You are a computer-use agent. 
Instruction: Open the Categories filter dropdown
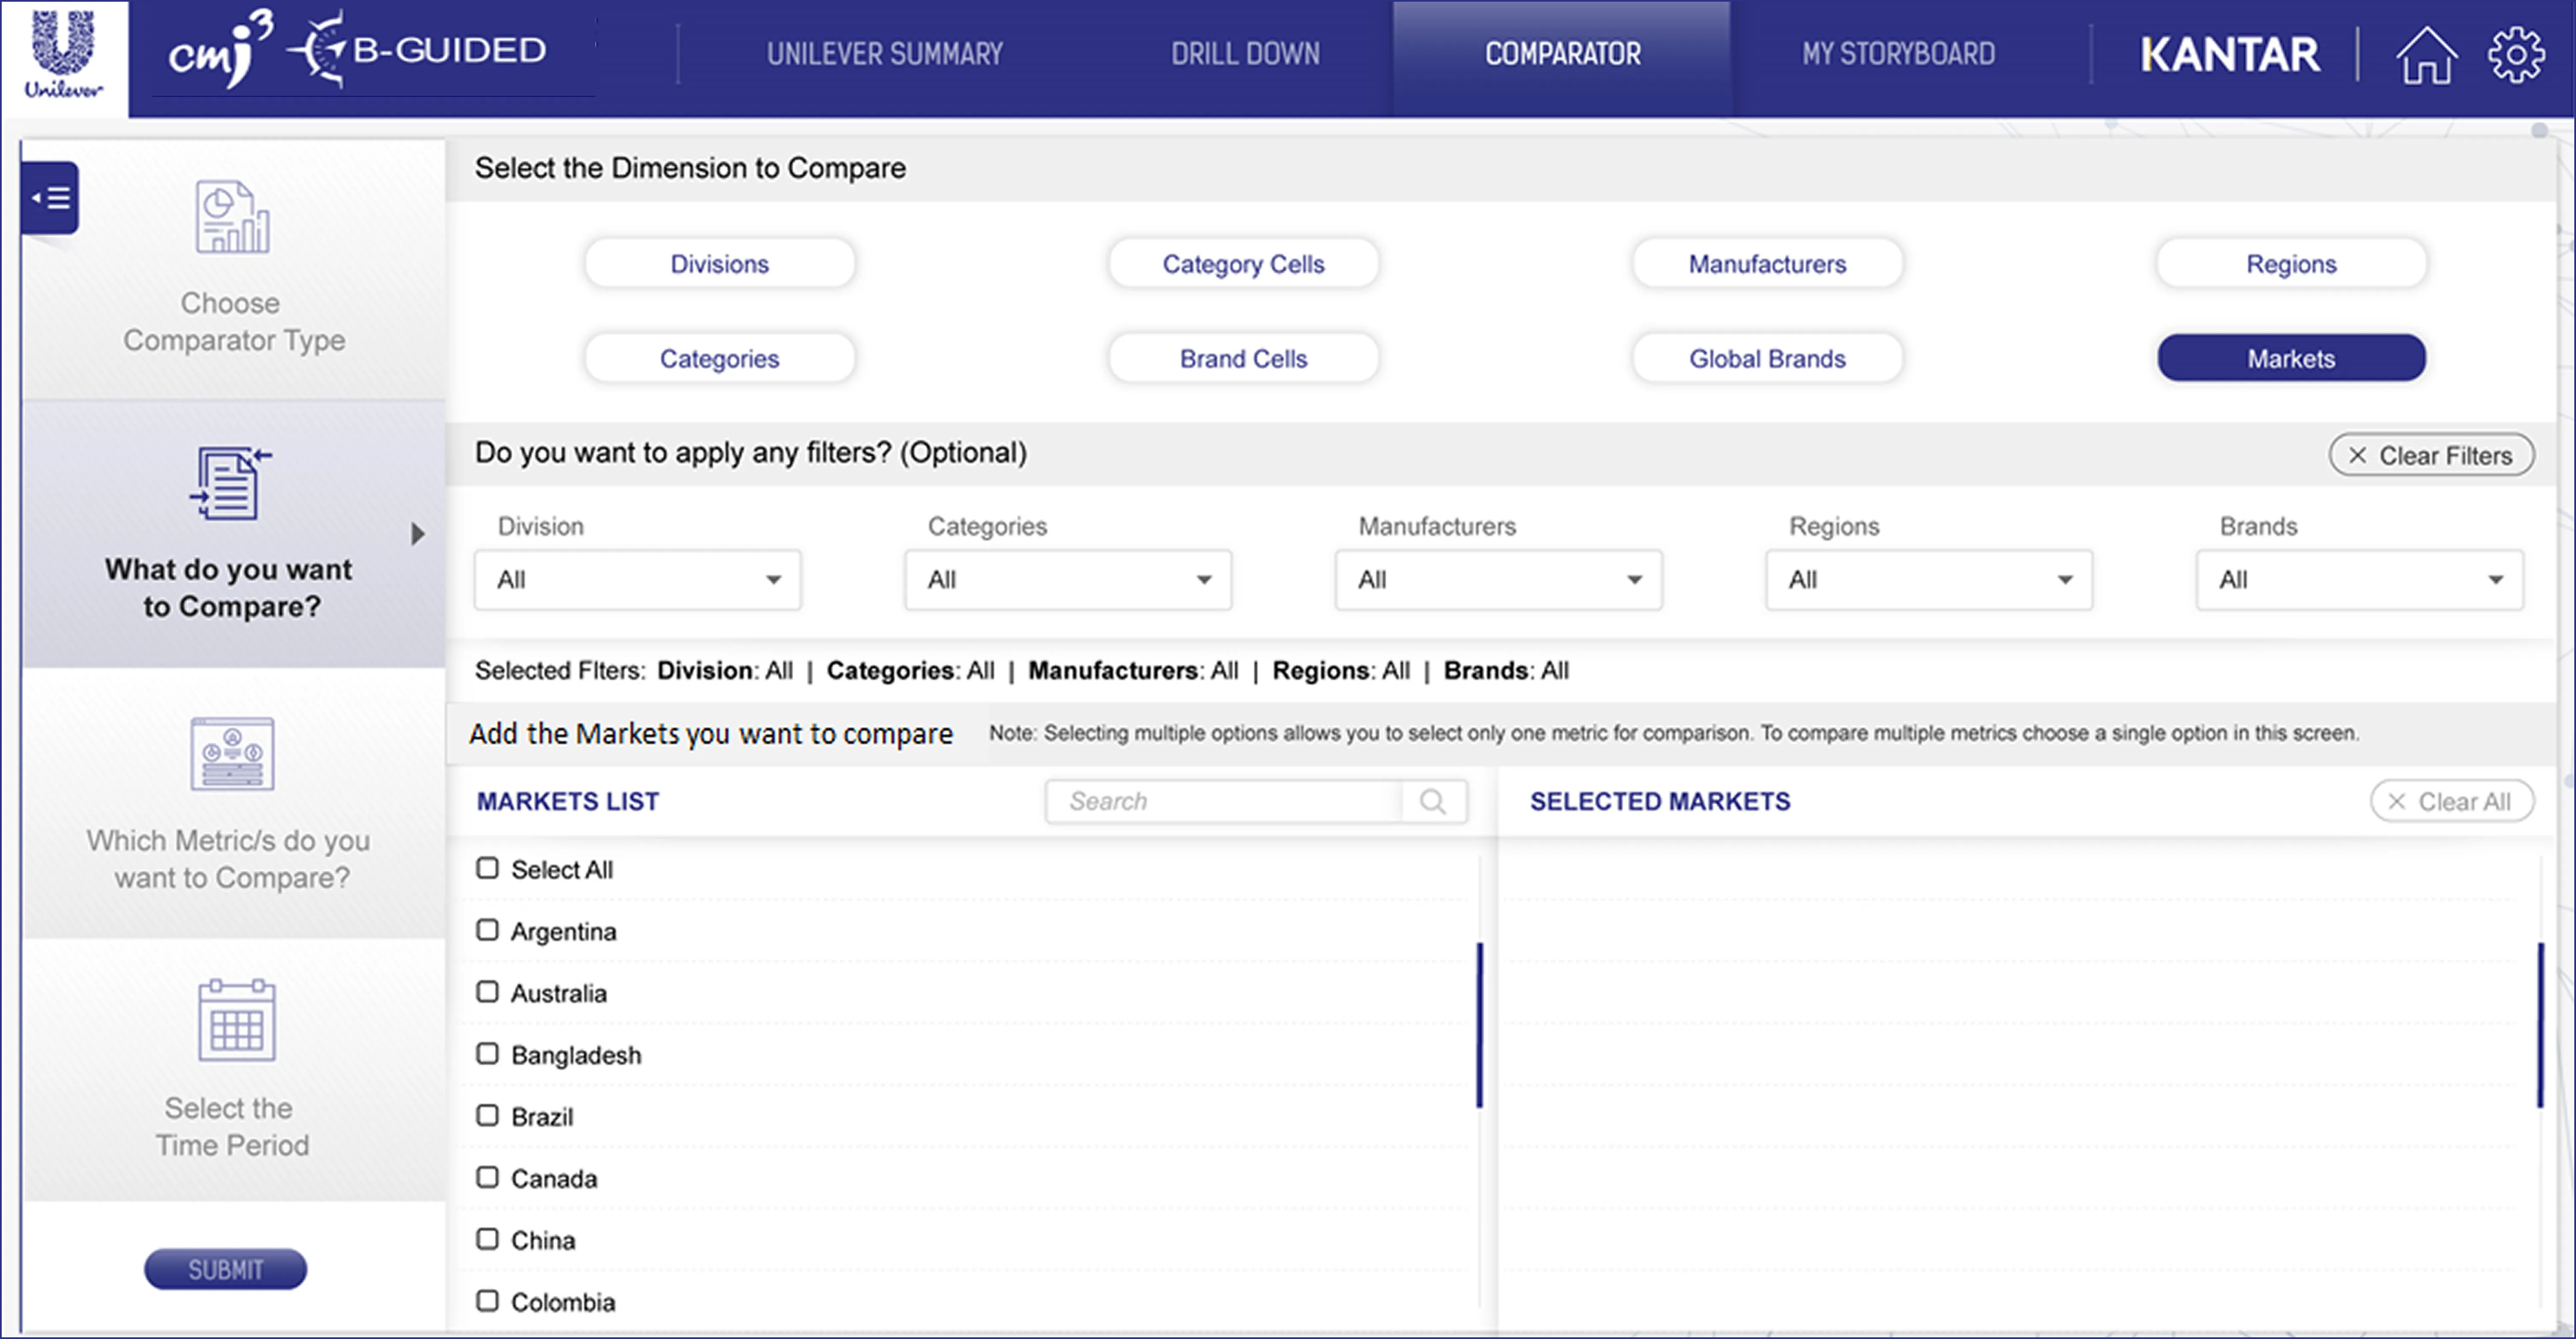[1068, 580]
